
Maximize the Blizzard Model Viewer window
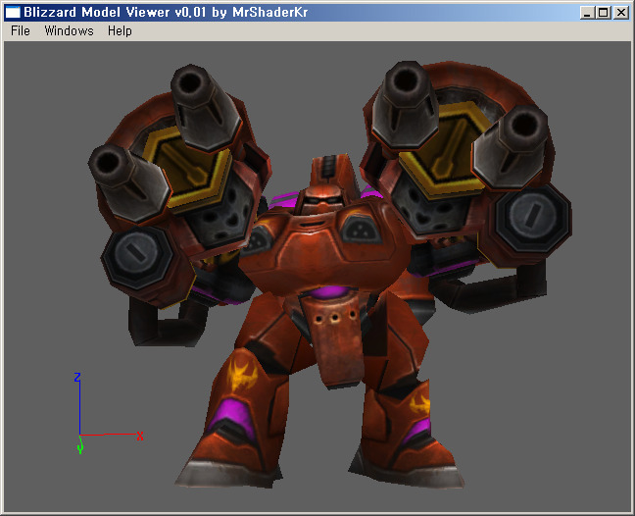603,13
